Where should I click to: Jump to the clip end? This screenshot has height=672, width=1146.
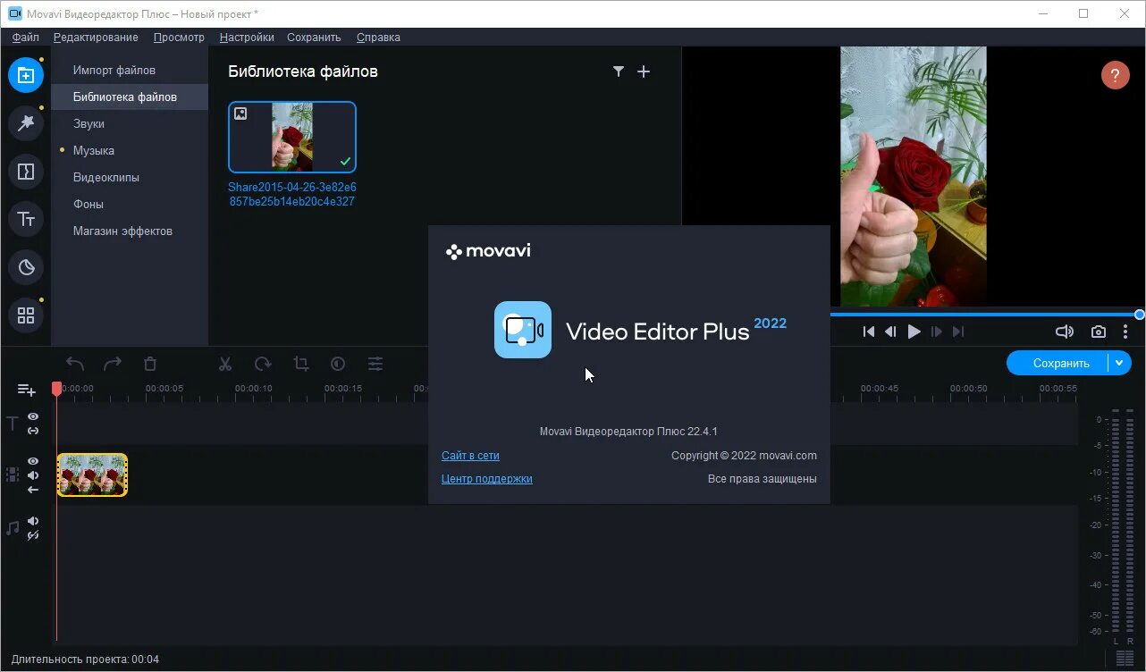[958, 332]
